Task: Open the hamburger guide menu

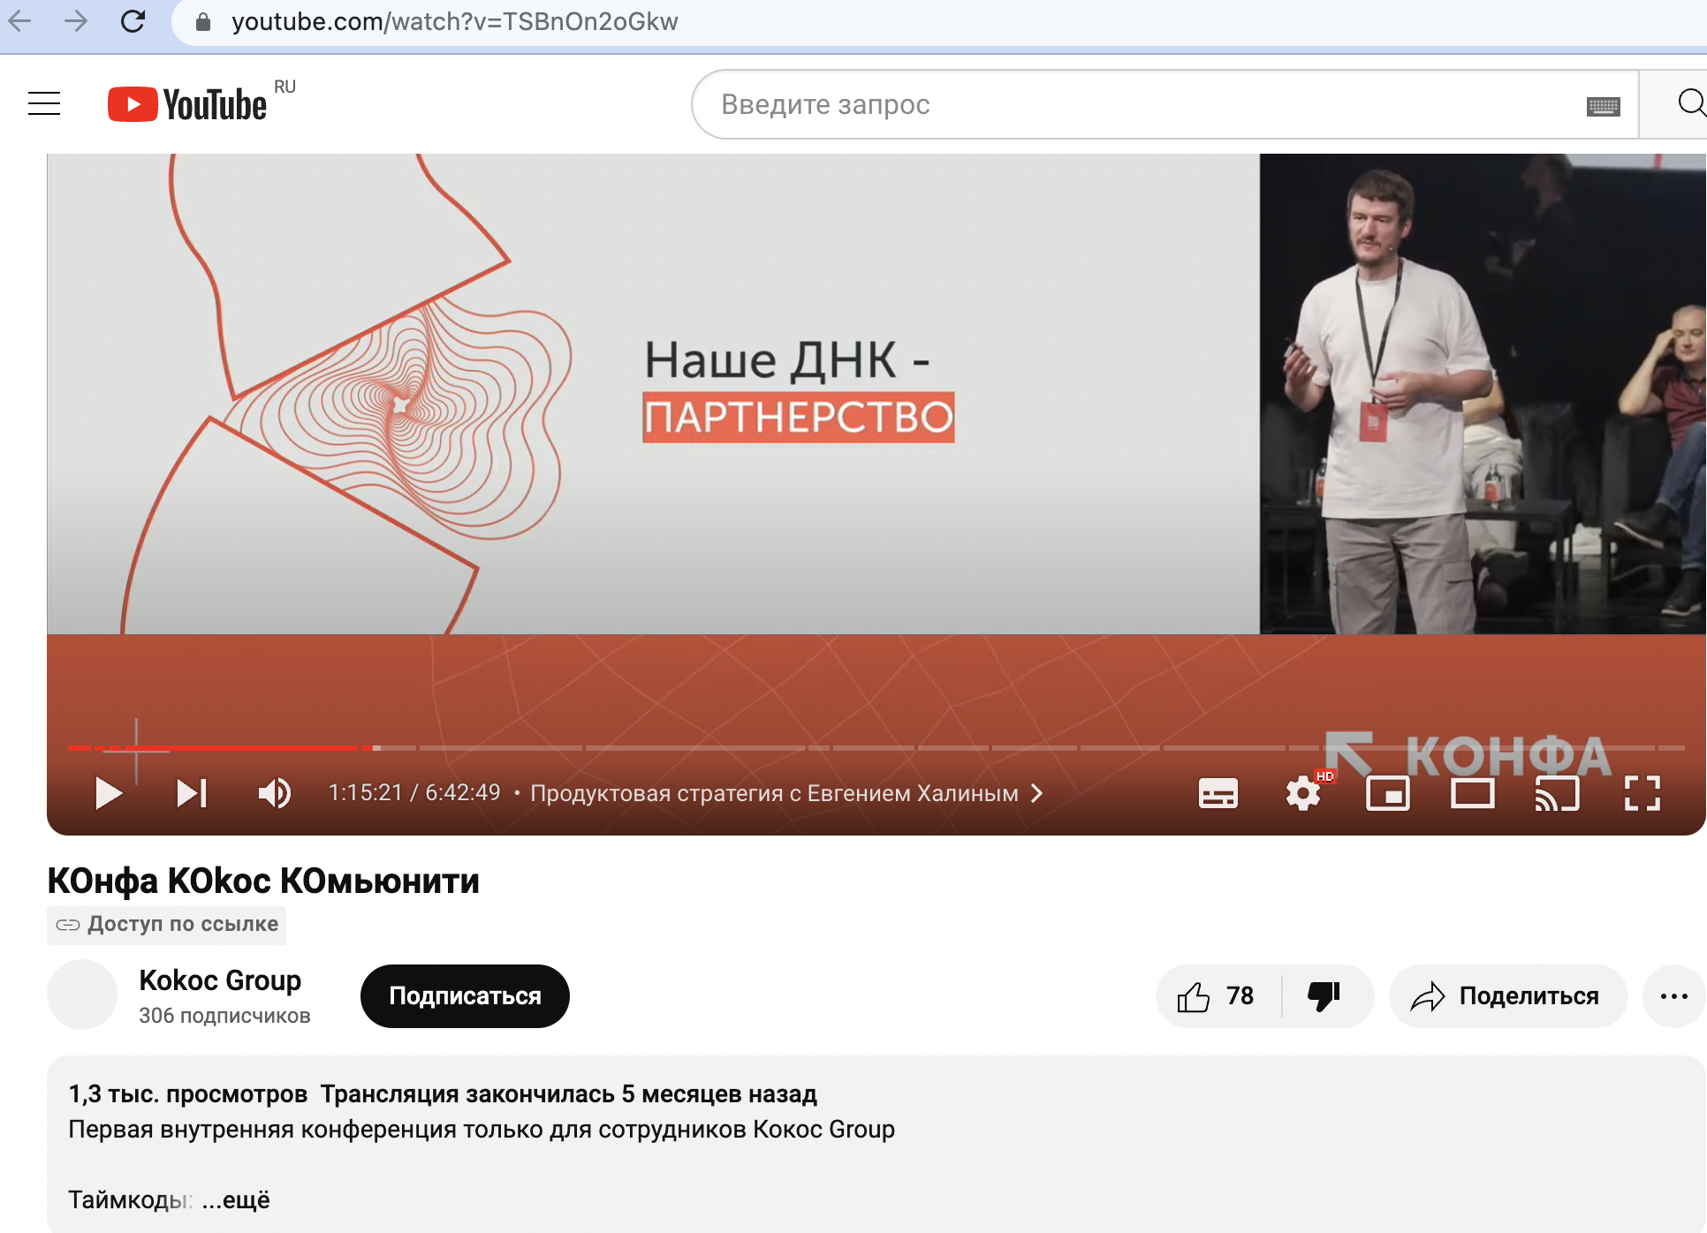Action: (x=44, y=104)
